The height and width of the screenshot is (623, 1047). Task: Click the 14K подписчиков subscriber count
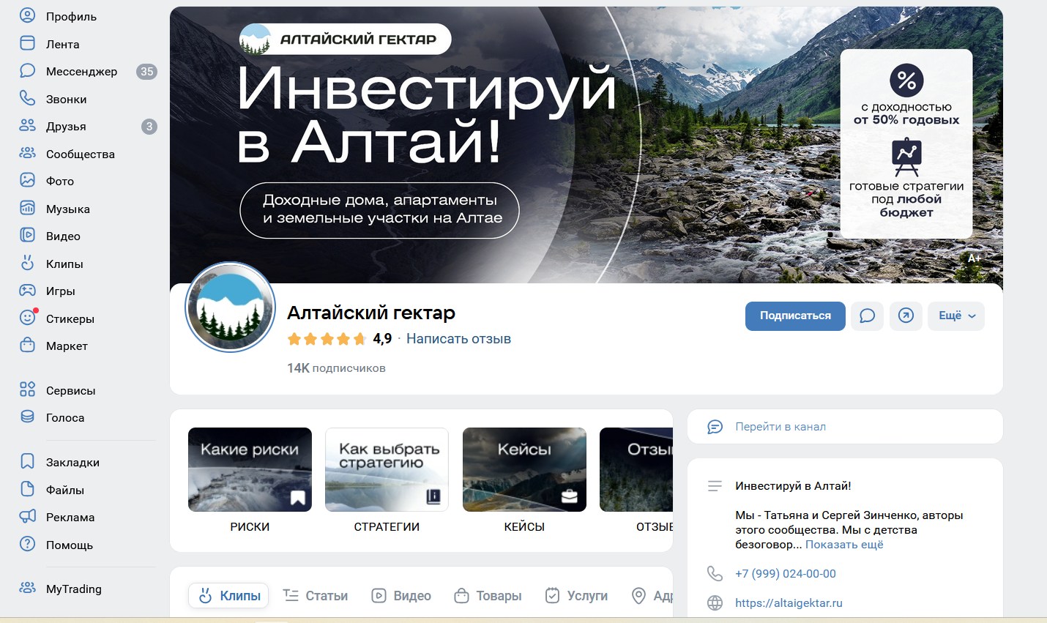tap(336, 368)
